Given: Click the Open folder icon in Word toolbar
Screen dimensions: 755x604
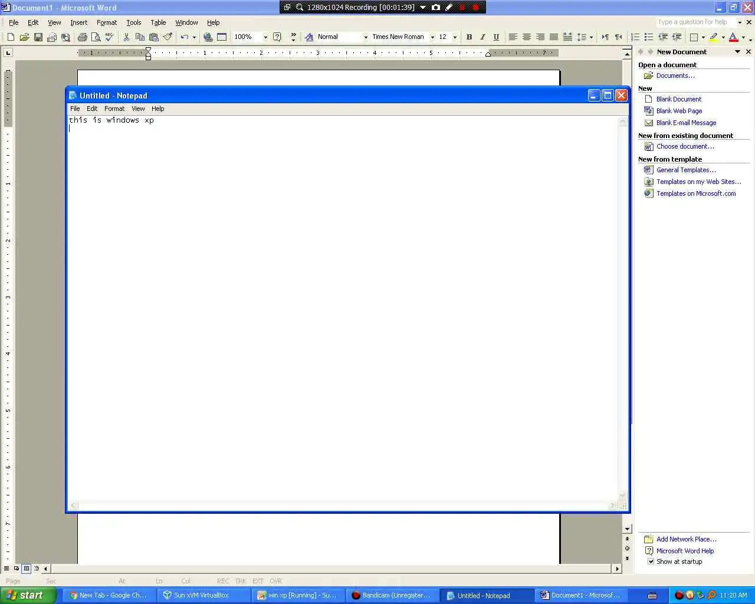Looking at the screenshot, I should point(24,37).
